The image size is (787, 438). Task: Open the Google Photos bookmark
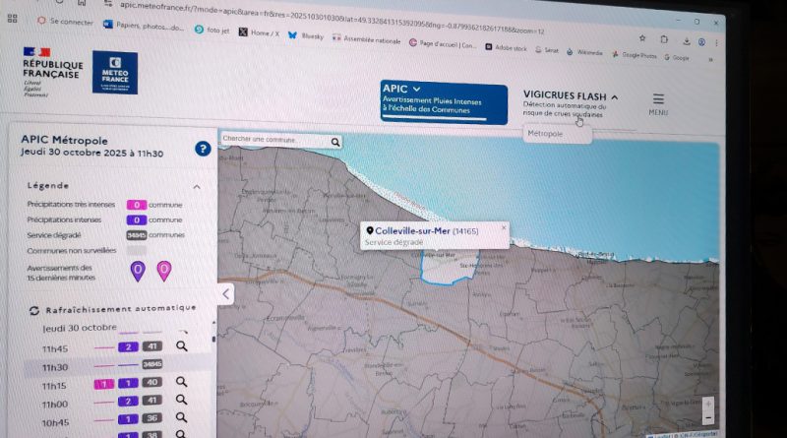tap(635, 55)
